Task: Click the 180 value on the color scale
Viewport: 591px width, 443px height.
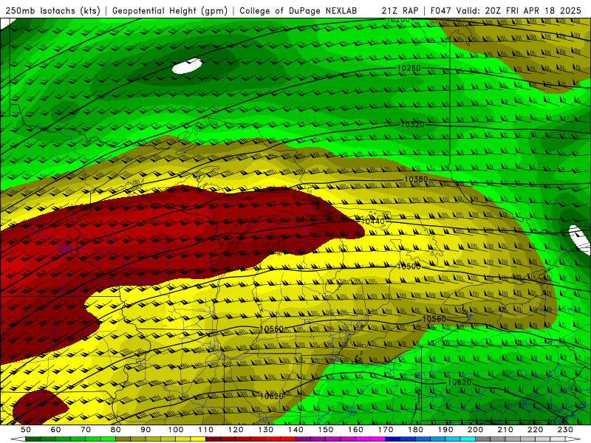Action: click(415, 430)
